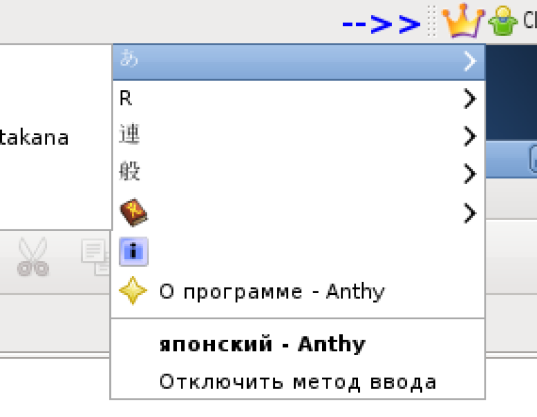The width and height of the screenshot is (537, 417).
Task: Click the copy documents toolbar icon
Action: pyautogui.click(x=95, y=256)
